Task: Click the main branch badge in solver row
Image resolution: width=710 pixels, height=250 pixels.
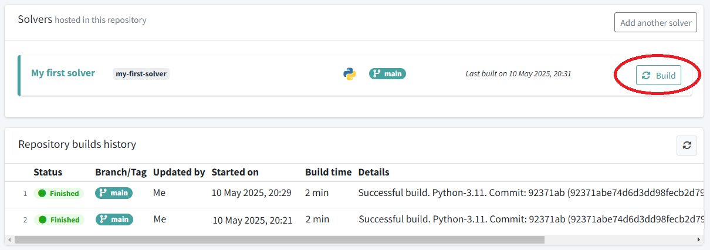Action: [387, 74]
